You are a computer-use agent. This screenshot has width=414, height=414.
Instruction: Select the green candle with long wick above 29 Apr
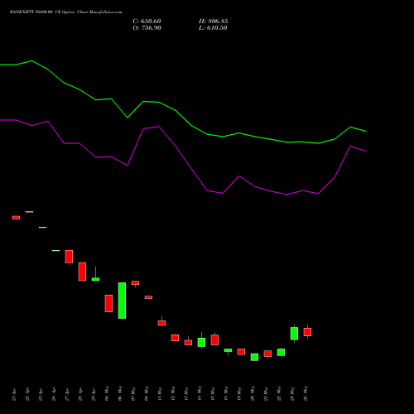coord(95,279)
